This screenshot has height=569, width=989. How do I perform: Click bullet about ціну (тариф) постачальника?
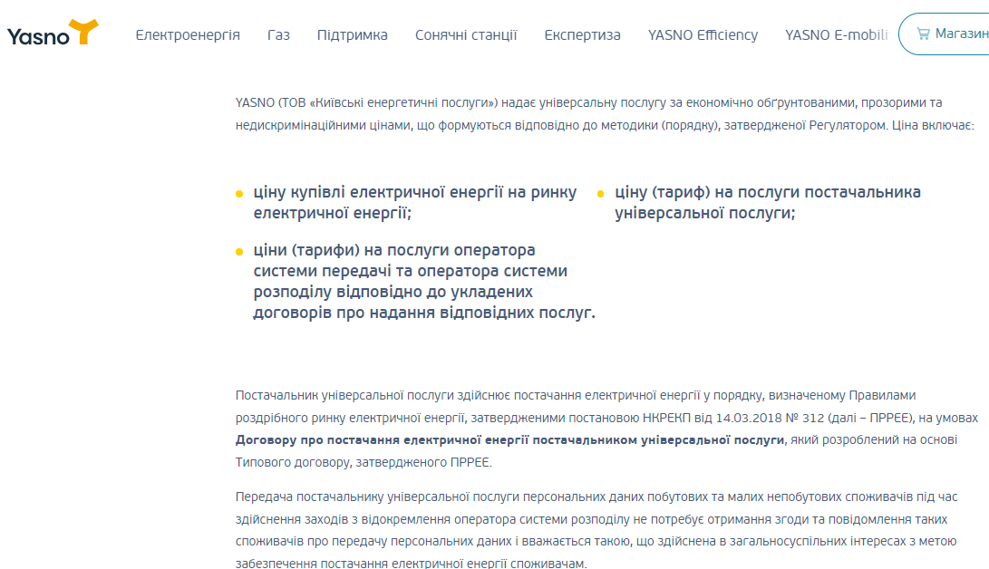tap(768, 202)
